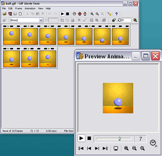Click 'None of 10 frames' status text

[x=13, y=131]
